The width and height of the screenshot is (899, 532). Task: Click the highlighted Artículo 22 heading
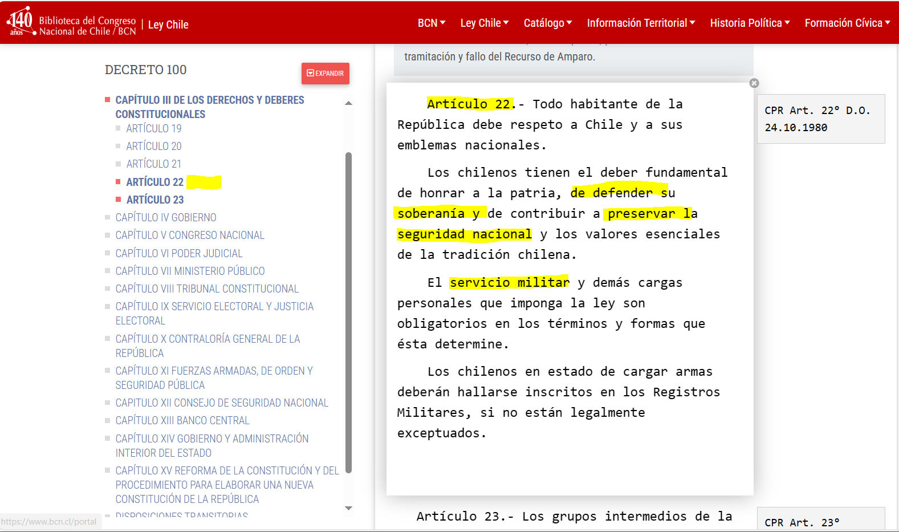[471, 104]
